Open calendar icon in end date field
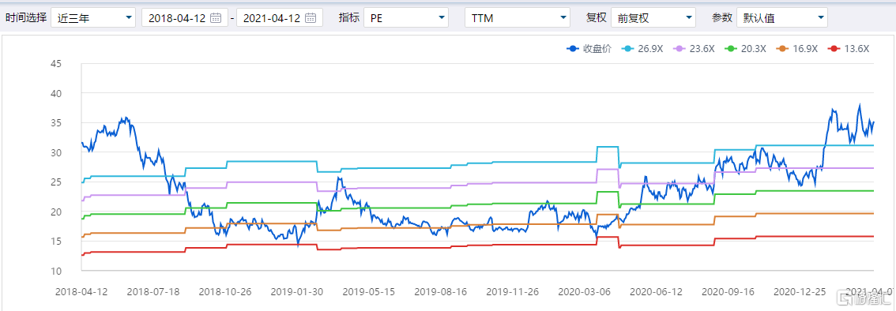Image resolution: width=896 pixels, height=311 pixels. [311, 17]
